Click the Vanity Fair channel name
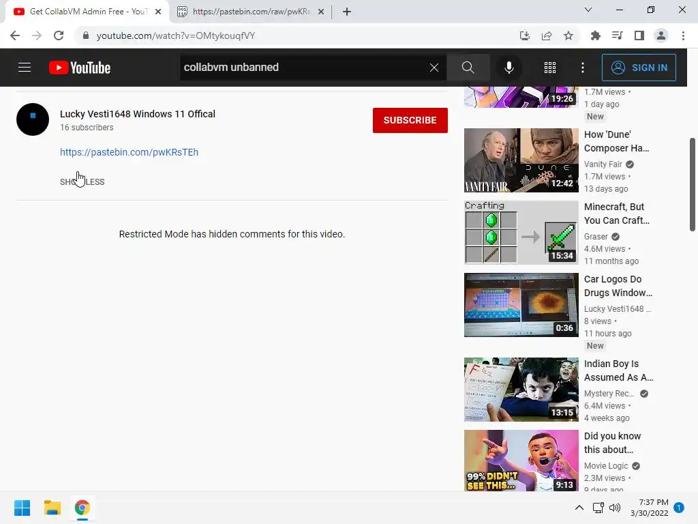This screenshot has width=698, height=524. [603, 164]
